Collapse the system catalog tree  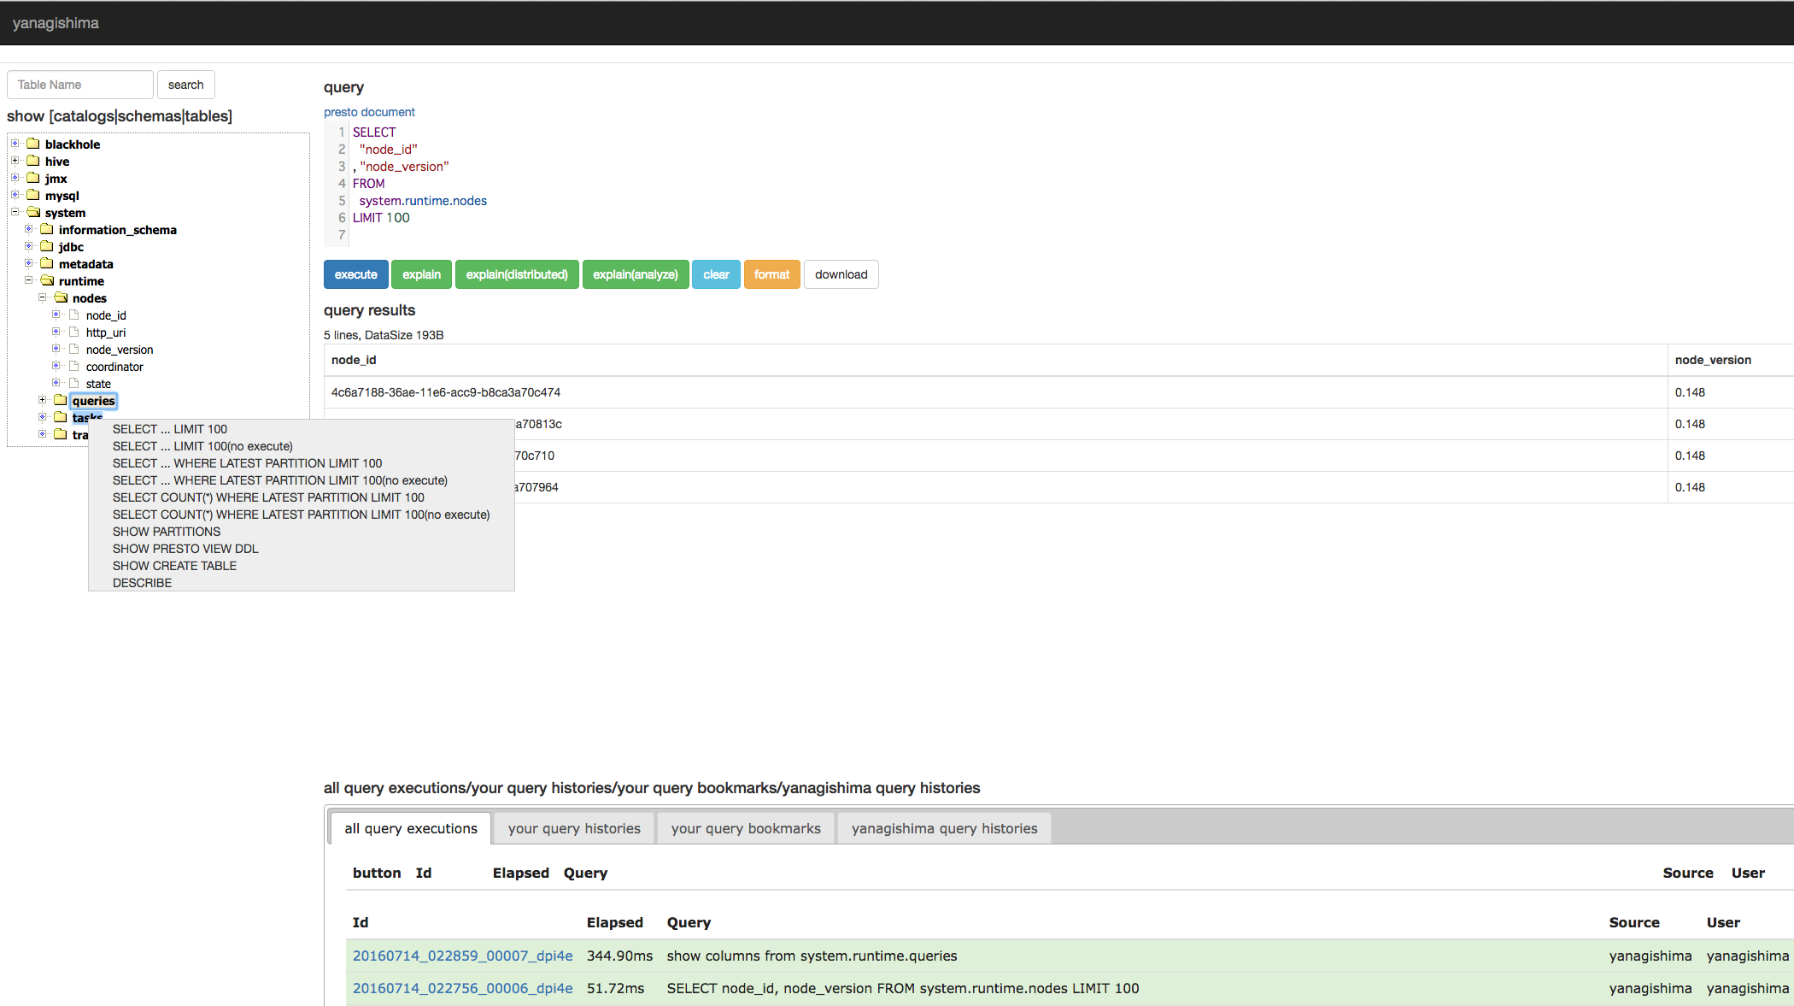coord(15,212)
